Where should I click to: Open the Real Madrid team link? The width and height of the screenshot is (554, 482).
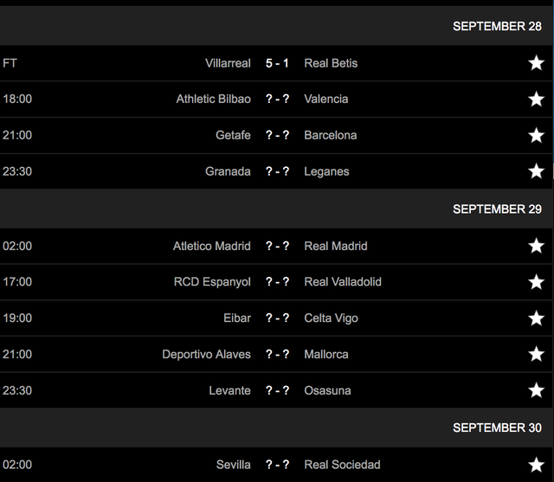pos(336,246)
